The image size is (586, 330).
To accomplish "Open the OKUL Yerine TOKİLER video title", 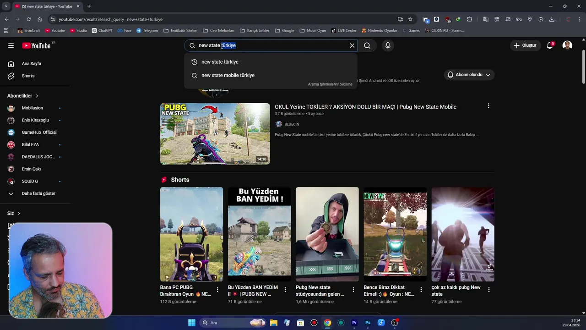I will 365,107.
